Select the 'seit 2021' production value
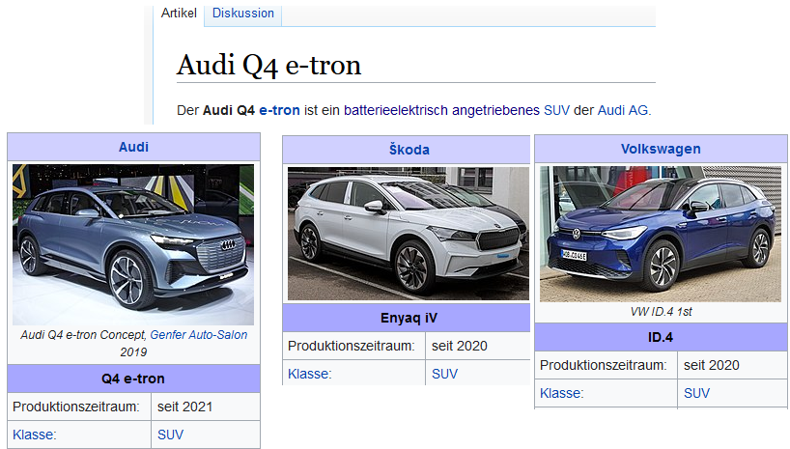 [x=184, y=407]
